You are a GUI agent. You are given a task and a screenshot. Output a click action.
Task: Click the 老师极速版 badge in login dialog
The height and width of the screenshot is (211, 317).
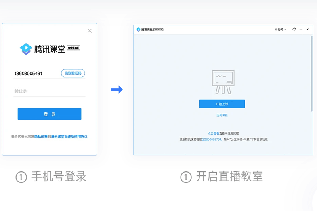pos(74,48)
